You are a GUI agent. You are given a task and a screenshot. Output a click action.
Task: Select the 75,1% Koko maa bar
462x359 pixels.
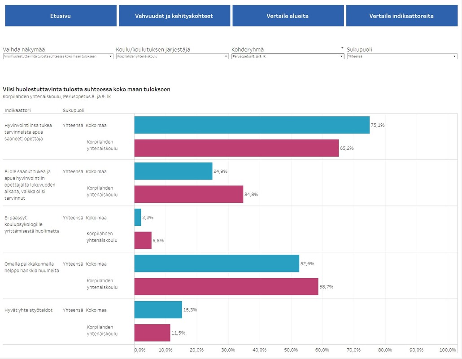(x=252, y=125)
